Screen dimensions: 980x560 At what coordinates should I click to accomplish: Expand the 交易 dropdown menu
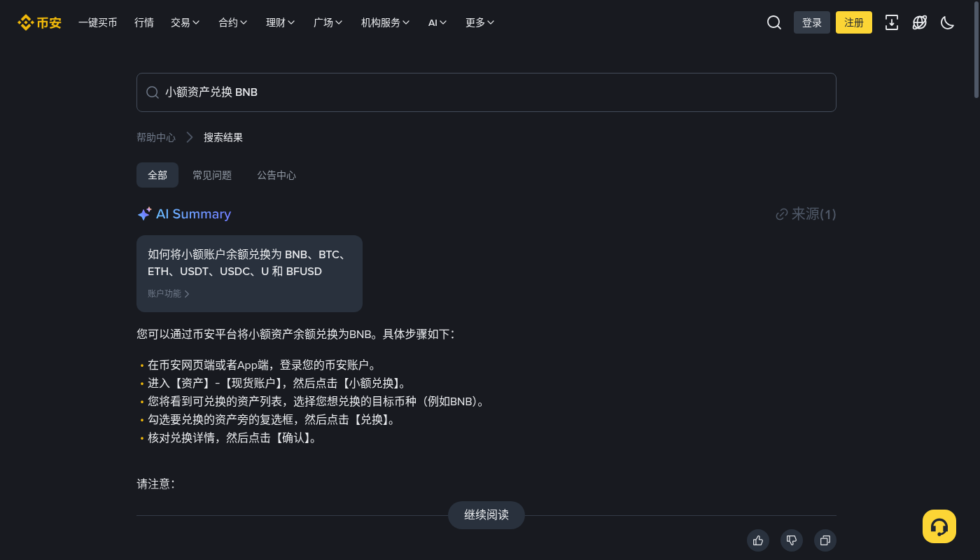[x=185, y=22]
